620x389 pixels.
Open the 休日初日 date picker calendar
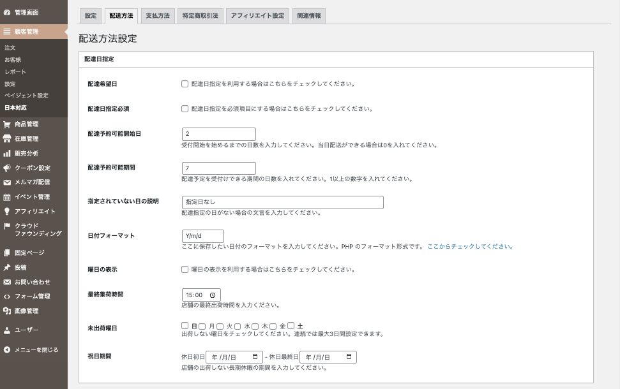coord(255,357)
